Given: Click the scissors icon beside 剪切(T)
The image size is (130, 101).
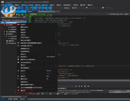Looking at the screenshot, I should (18, 71).
